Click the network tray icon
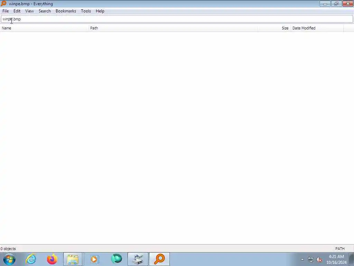The height and width of the screenshot is (266, 354). (311, 260)
